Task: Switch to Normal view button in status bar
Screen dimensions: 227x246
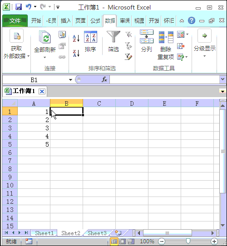Action: click(x=114, y=241)
